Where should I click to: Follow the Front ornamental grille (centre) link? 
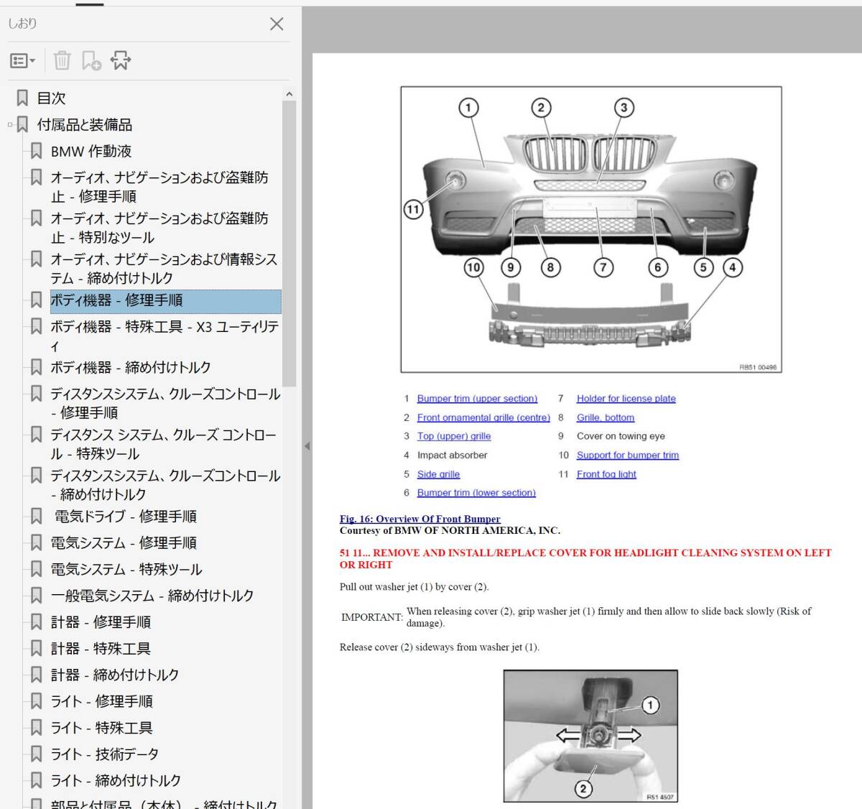point(483,417)
